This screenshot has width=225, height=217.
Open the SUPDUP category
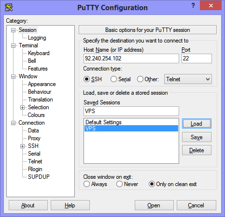(39, 177)
